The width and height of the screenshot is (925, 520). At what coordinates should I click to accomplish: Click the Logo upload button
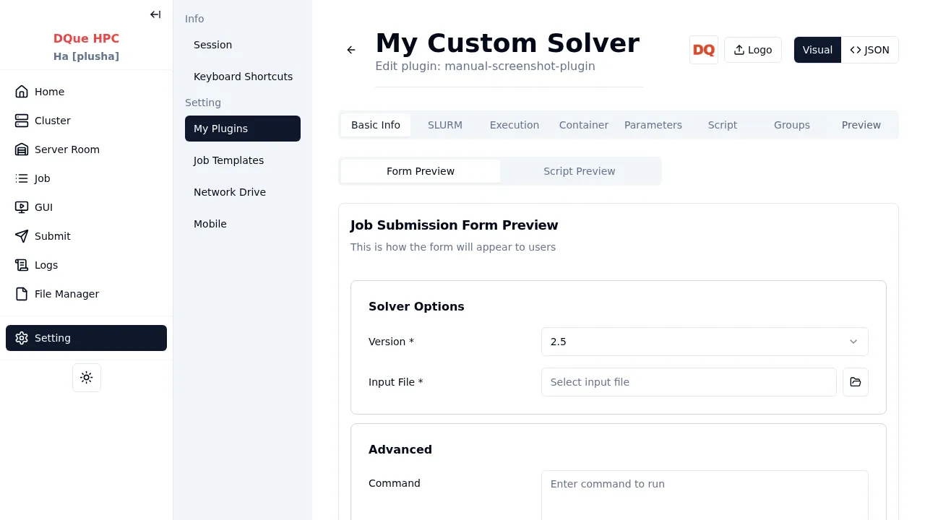click(752, 50)
